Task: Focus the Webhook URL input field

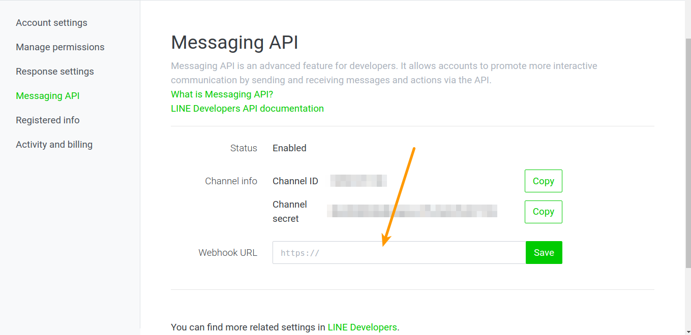Action: (399, 253)
